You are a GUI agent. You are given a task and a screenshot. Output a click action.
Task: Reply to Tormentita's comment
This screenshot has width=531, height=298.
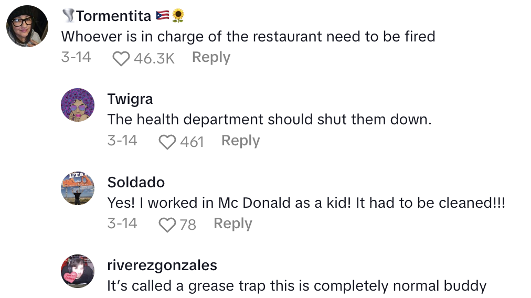(211, 57)
